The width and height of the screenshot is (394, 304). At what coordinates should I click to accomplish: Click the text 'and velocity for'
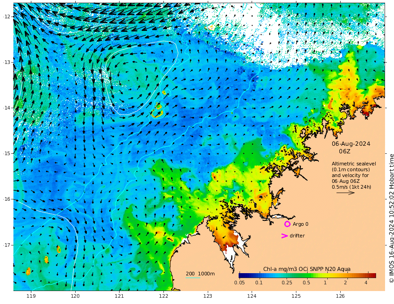350,175
